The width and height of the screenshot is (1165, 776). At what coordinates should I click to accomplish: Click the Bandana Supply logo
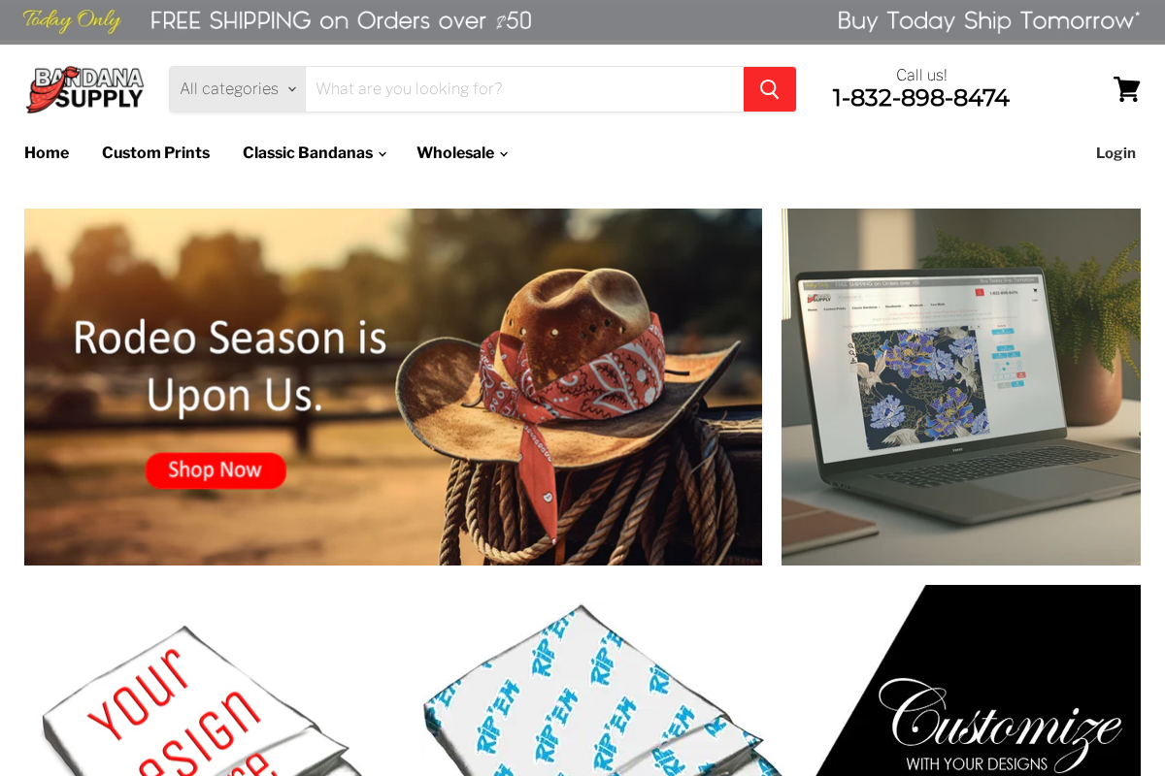[84, 89]
